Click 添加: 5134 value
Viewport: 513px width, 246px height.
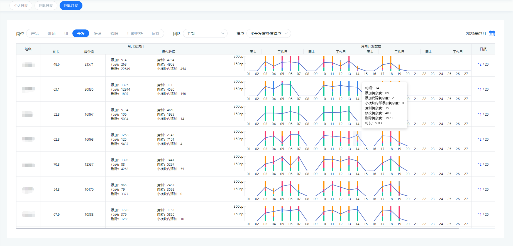[x=120, y=110]
